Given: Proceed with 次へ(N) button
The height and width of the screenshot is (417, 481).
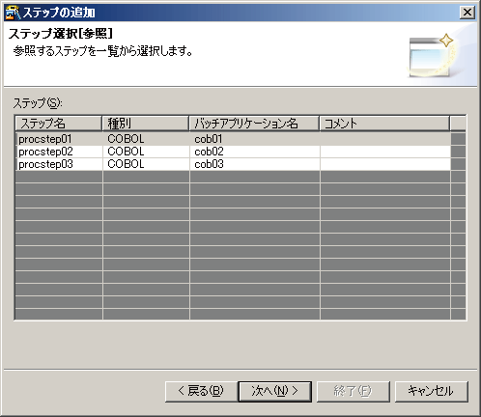Looking at the screenshot, I should coord(275,391).
